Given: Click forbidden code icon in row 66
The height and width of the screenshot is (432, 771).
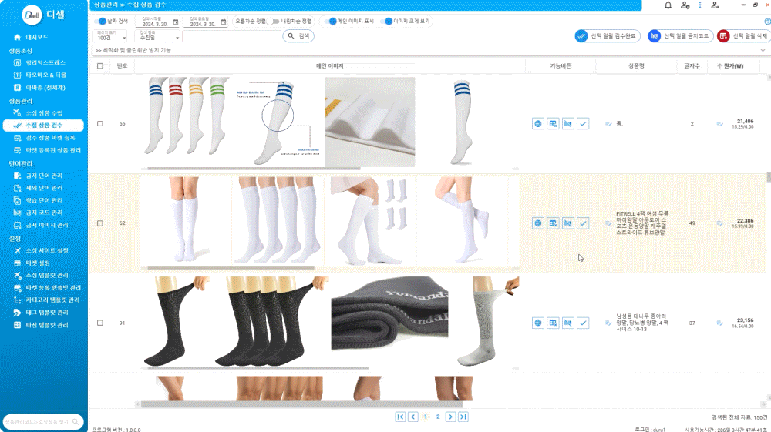Looking at the screenshot, I should 568,124.
